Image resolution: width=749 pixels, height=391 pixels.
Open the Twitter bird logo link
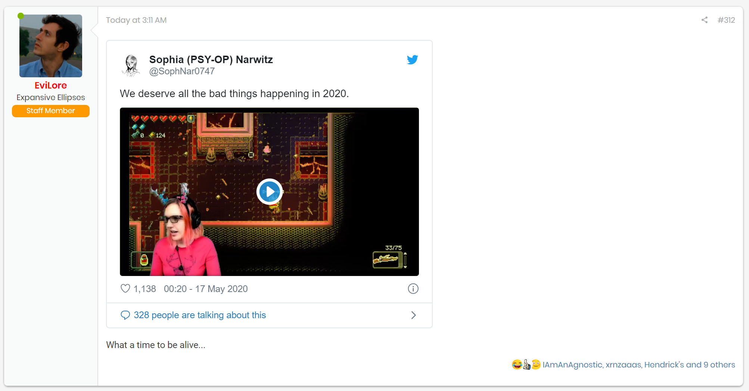pyautogui.click(x=413, y=60)
